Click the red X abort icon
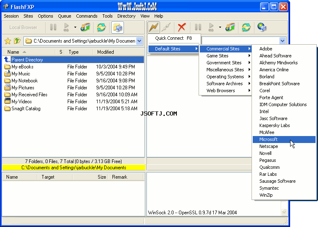318x227 pixels. click(181, 27)
